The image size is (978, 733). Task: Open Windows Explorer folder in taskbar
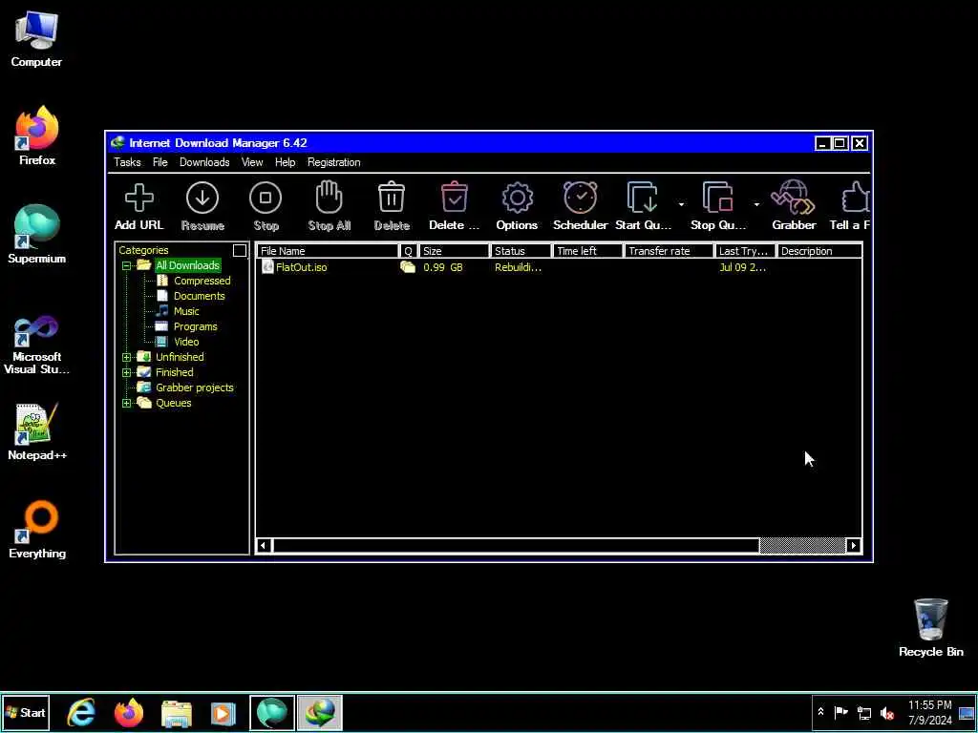(x=177, y=714)
